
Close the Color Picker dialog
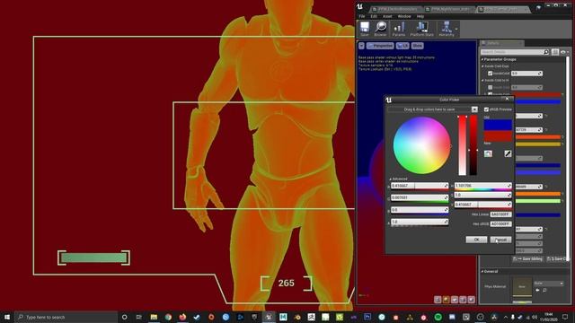[507, 99]
